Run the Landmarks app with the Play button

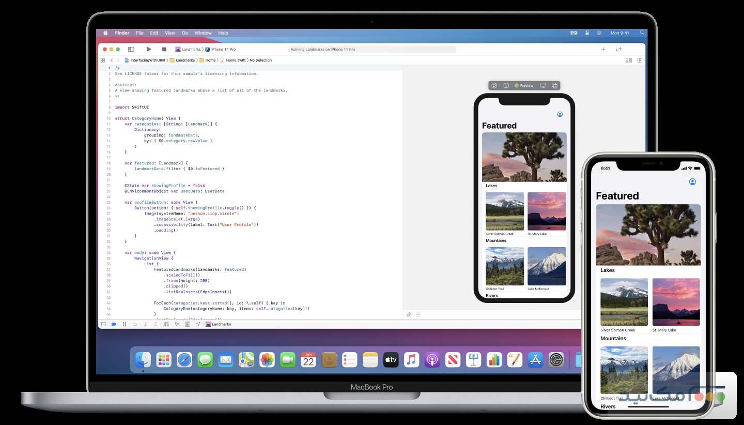coord(149,49)
